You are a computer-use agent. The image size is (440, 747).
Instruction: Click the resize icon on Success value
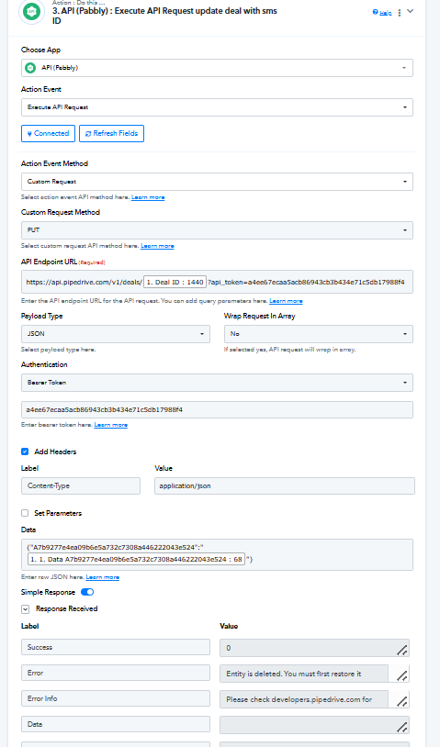(401, 650)
